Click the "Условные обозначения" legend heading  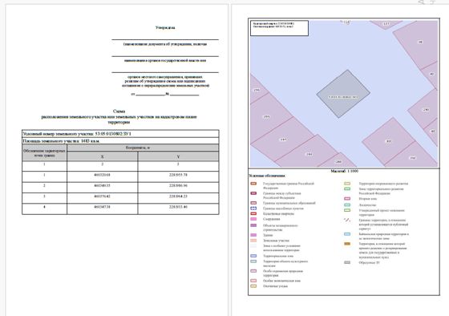point(267,176)
